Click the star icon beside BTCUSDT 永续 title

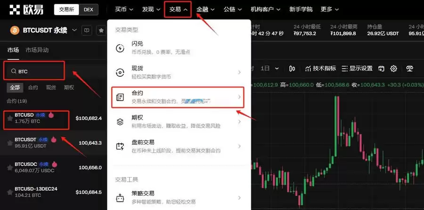tap(101, 30)
